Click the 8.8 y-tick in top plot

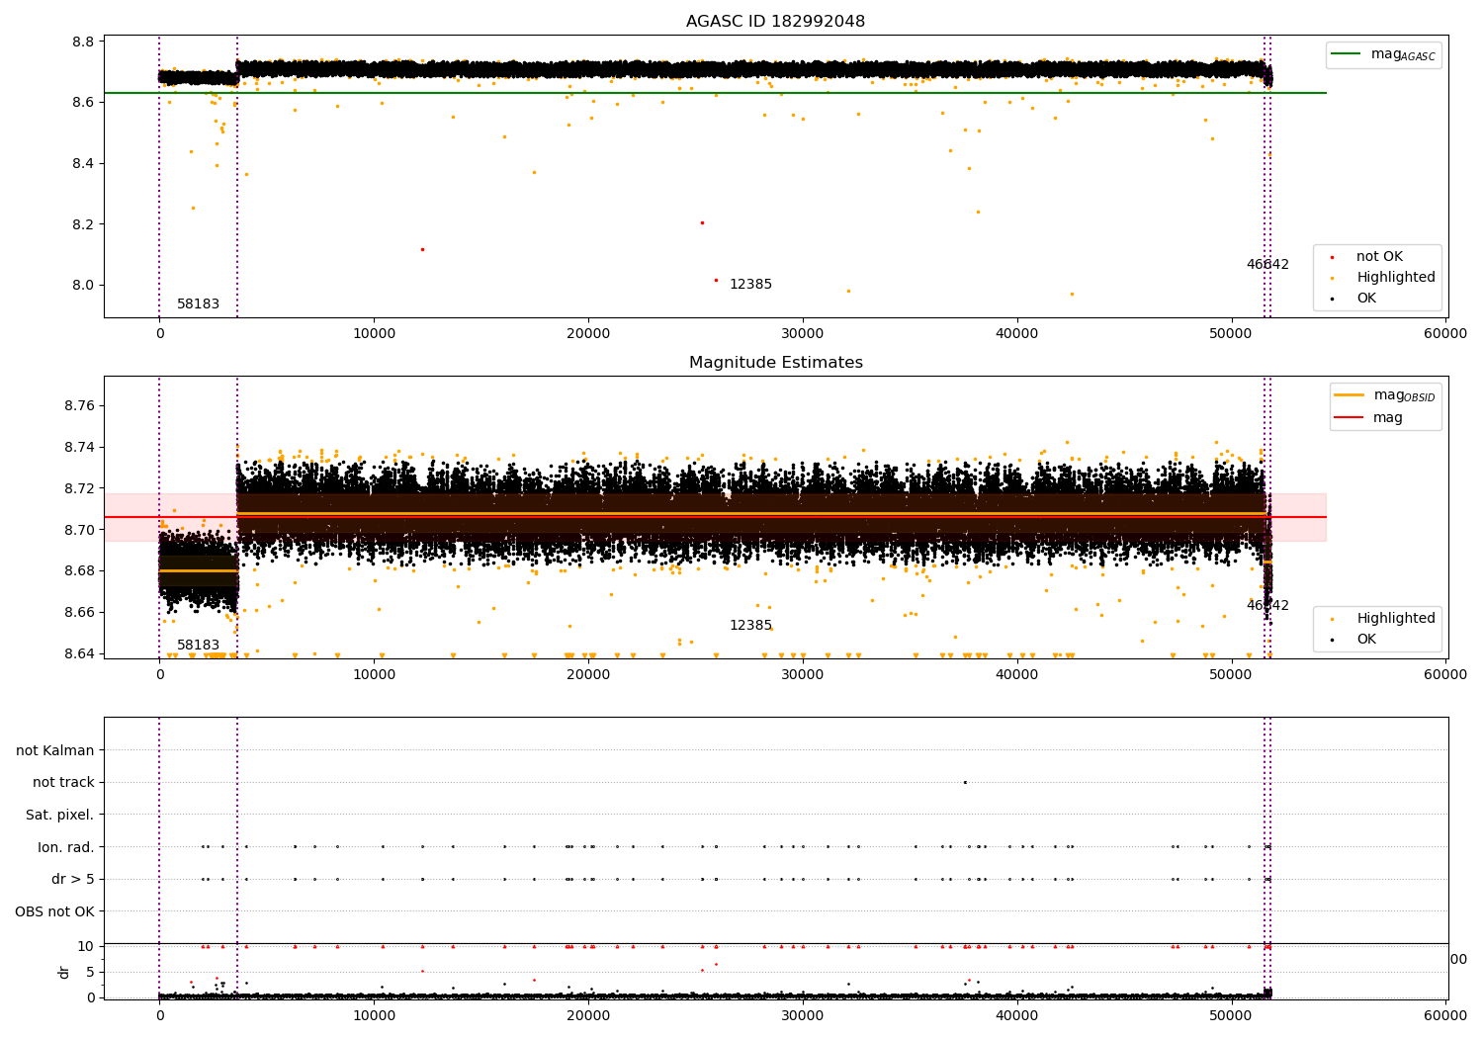click(84, 42)
